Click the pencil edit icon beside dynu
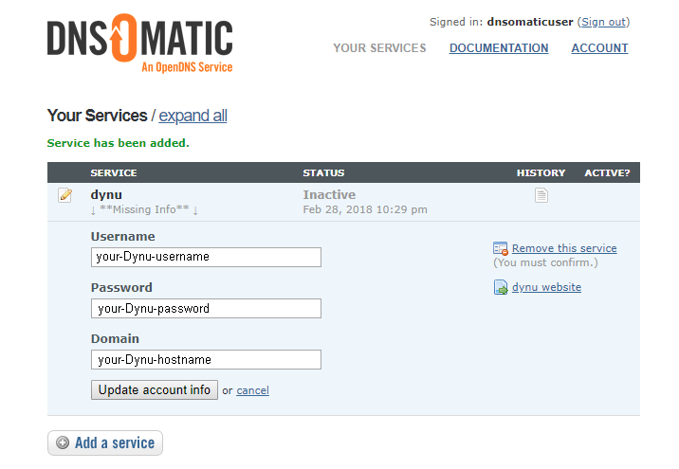 coord(64,195)
